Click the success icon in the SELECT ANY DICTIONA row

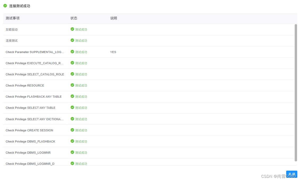72,119
